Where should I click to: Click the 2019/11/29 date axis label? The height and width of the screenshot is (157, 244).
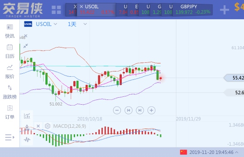point(188,119)
